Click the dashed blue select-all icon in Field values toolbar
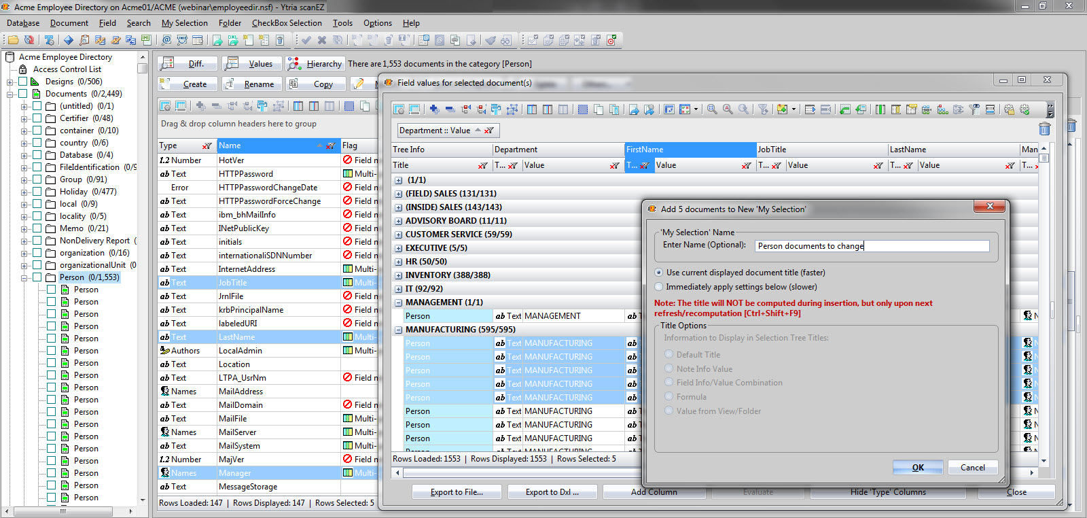The width and height of the screenshot is (1087, 518). [582, 109]
